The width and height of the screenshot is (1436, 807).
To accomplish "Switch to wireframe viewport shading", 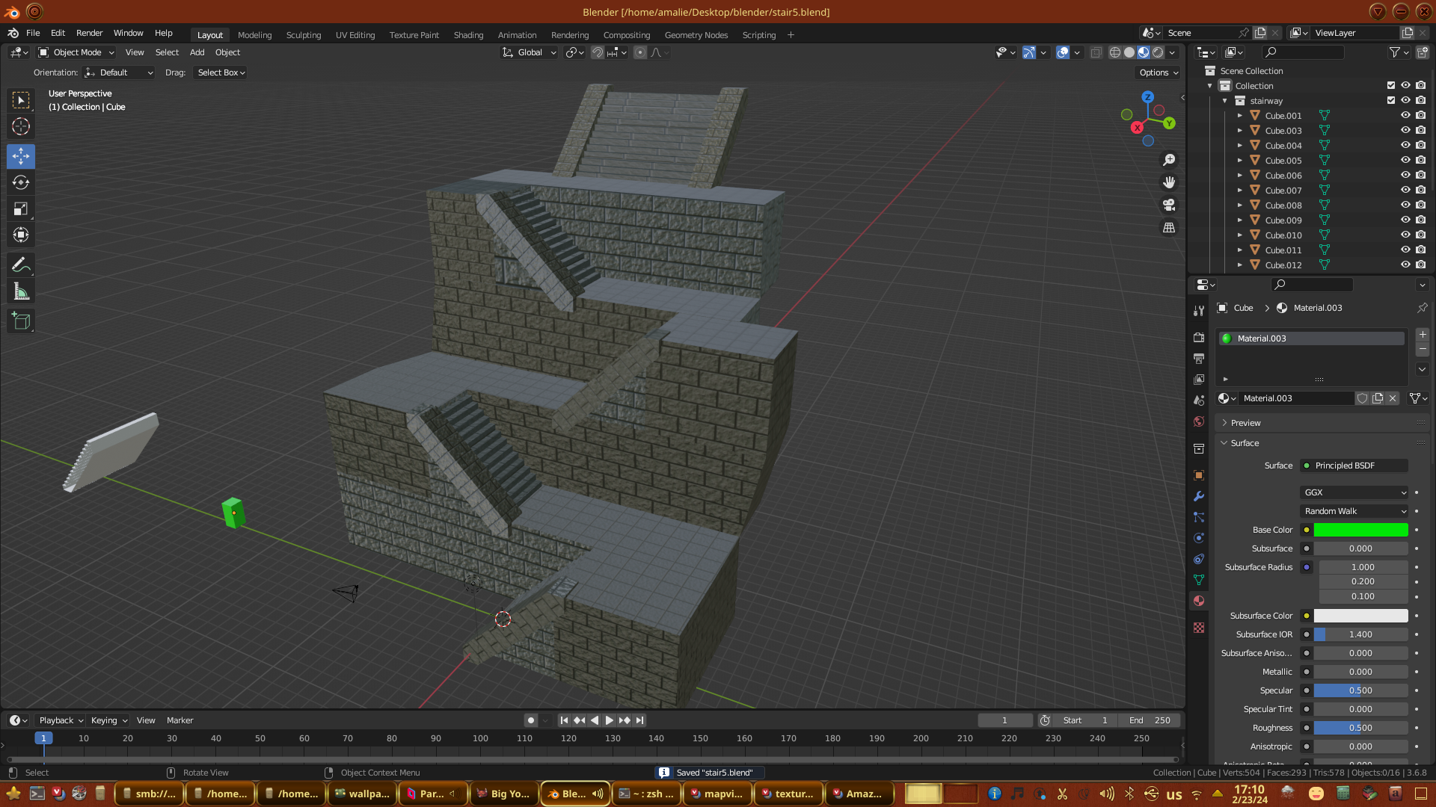I will (1114, 52).
